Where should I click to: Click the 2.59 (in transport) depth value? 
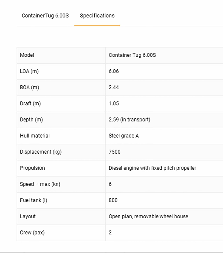(x=130, y=120)
